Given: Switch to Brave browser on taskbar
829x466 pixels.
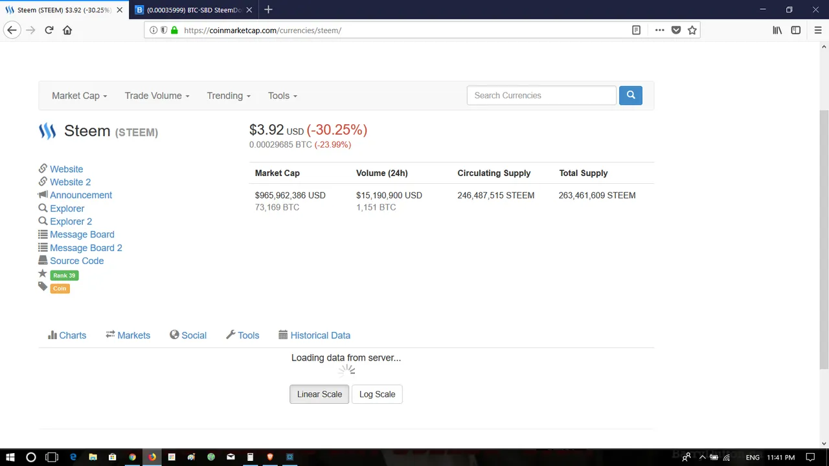Looking at the screenshot, I should point(270,457).
